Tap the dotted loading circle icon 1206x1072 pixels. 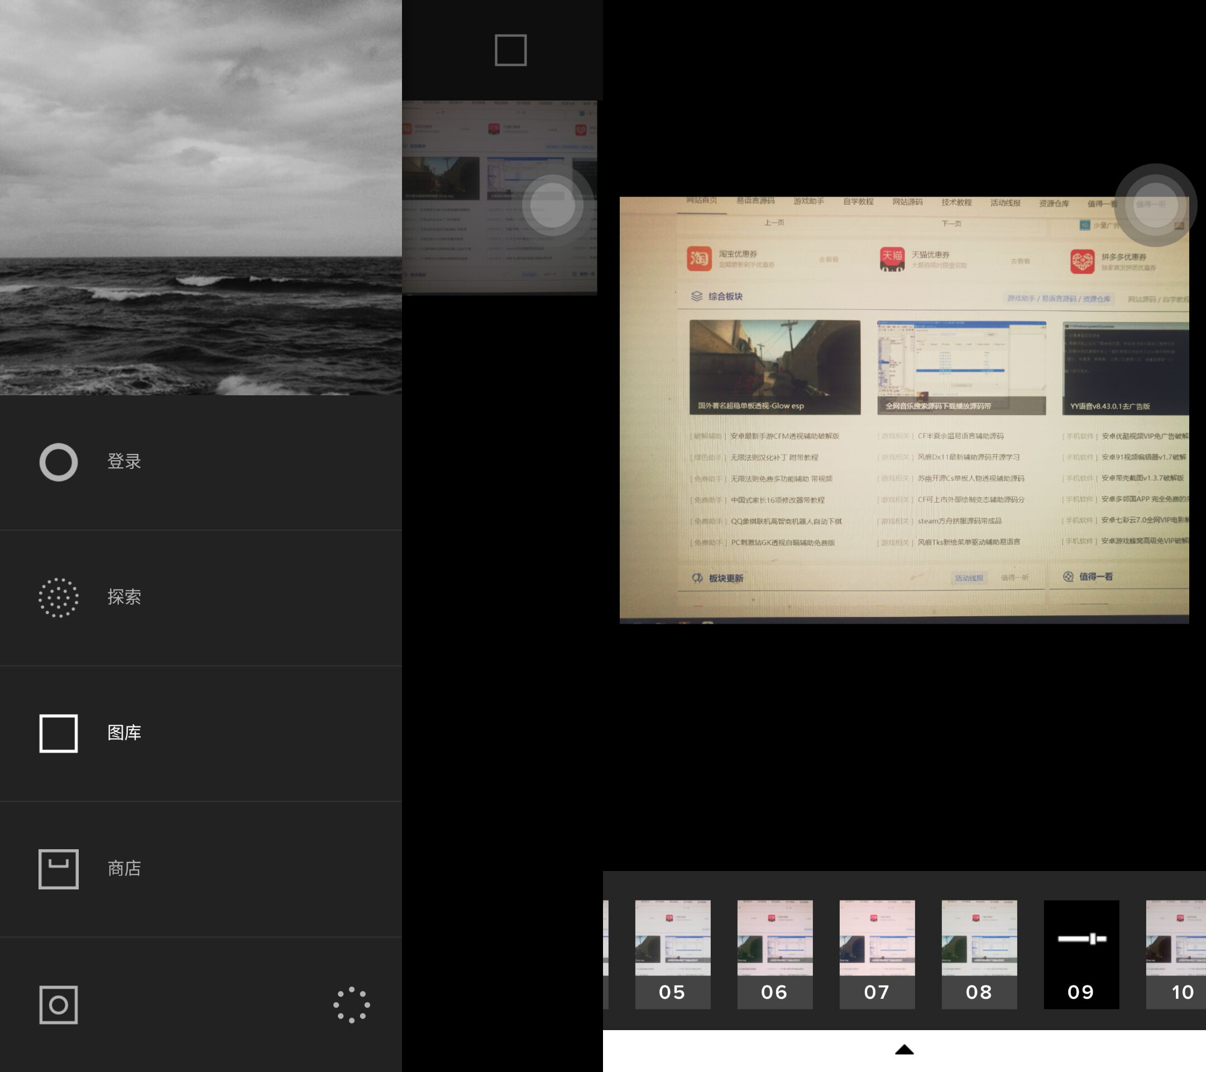coord(352,1005)
